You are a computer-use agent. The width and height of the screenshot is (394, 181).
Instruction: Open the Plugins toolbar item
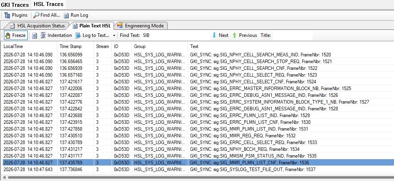[x=16, y=15]
